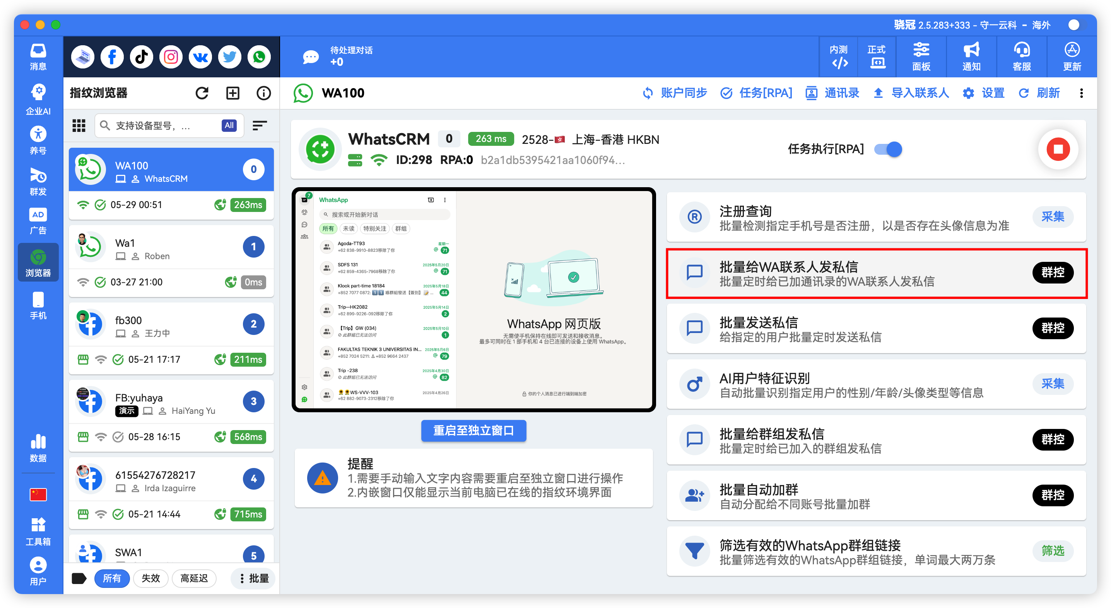Select the TikTok platform icon
Viewport: 1111px width, 608px height.
(x=142, y=56)
